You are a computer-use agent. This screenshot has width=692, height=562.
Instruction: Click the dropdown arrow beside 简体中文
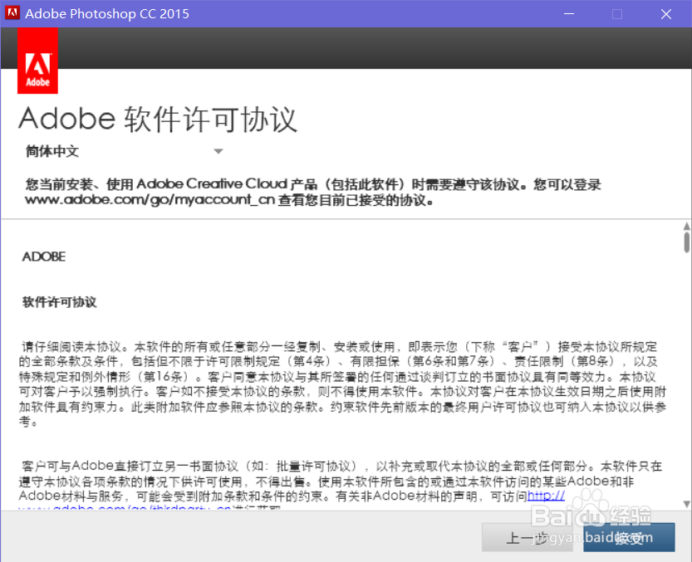(218, 151)
